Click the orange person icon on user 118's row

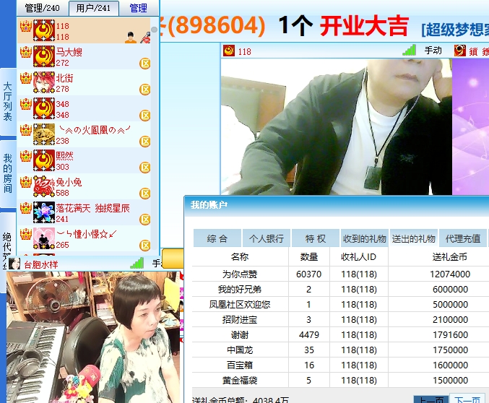tap(131, 37)
